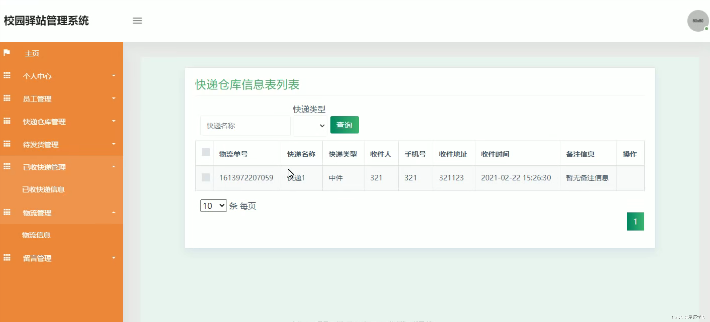Open the 快递类型 dropdown
This screenshot has width=710, height=322.
click(310, 125)
